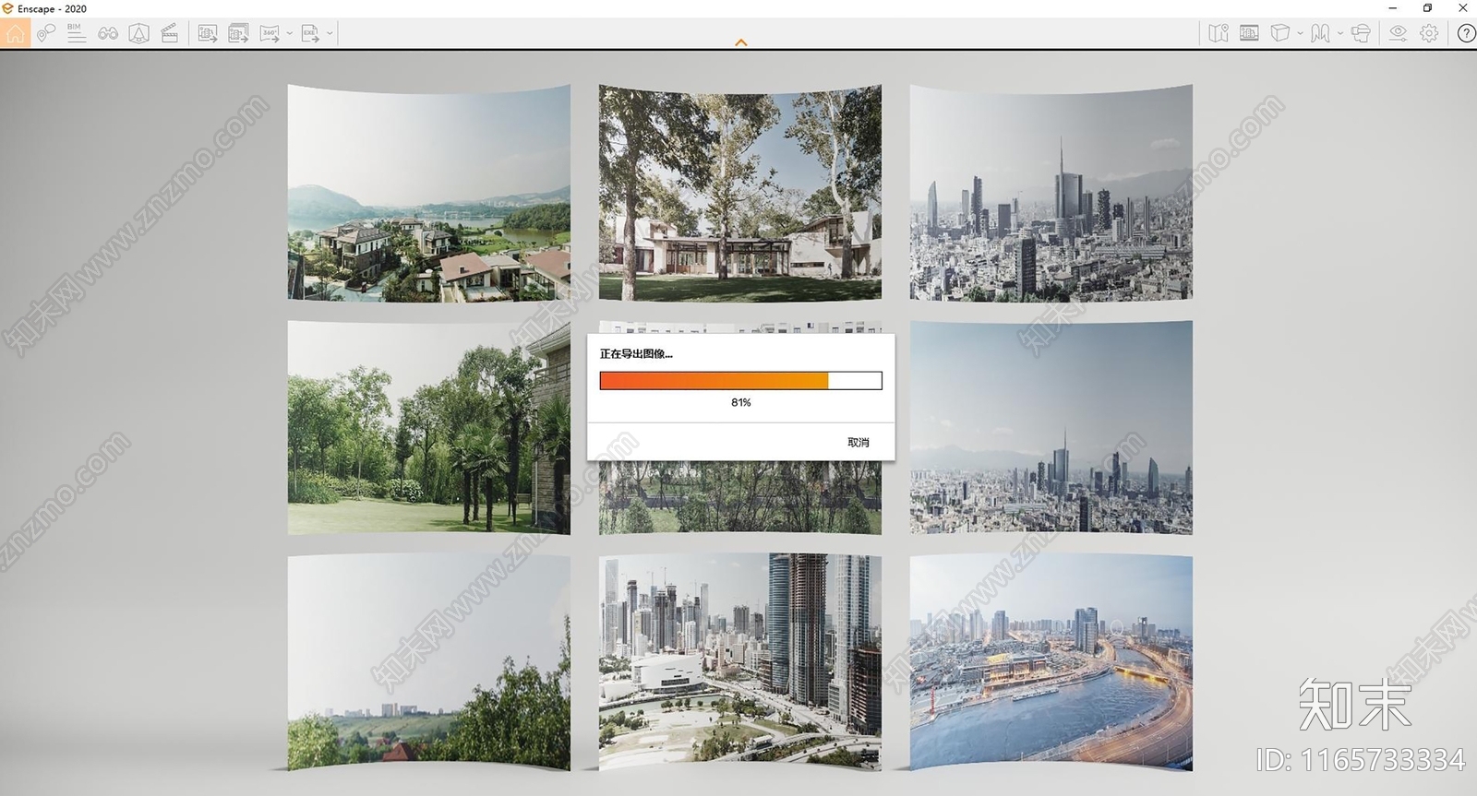This screenshot has height=796, width=1477.
Task: Select the riverside city dusk thumbnail
Action: tap(1051, 662)
